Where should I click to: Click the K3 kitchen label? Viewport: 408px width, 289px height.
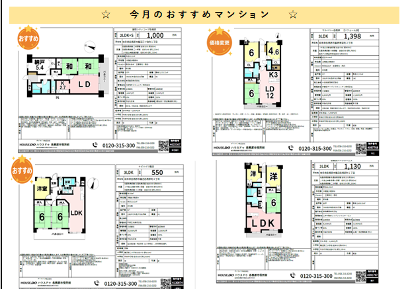tap(274, 75)
